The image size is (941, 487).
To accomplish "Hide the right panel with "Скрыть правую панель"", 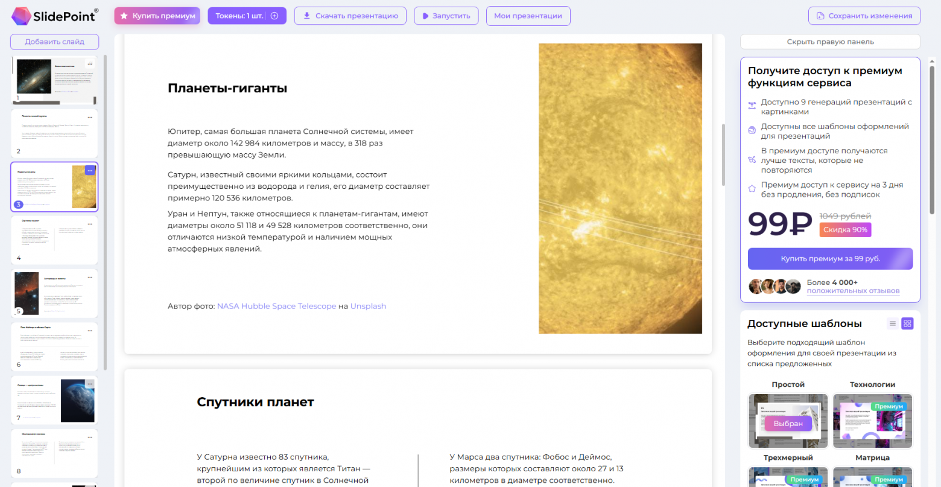I will 830,42.
